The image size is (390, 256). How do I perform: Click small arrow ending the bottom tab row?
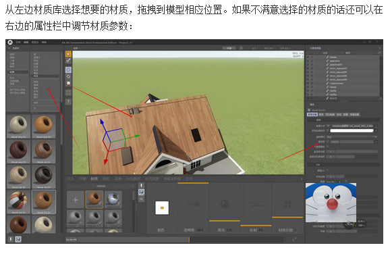coord(302,178)
